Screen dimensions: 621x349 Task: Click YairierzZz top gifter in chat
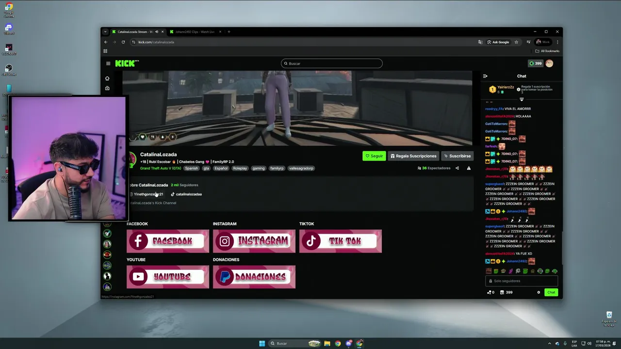coord(506,87)
